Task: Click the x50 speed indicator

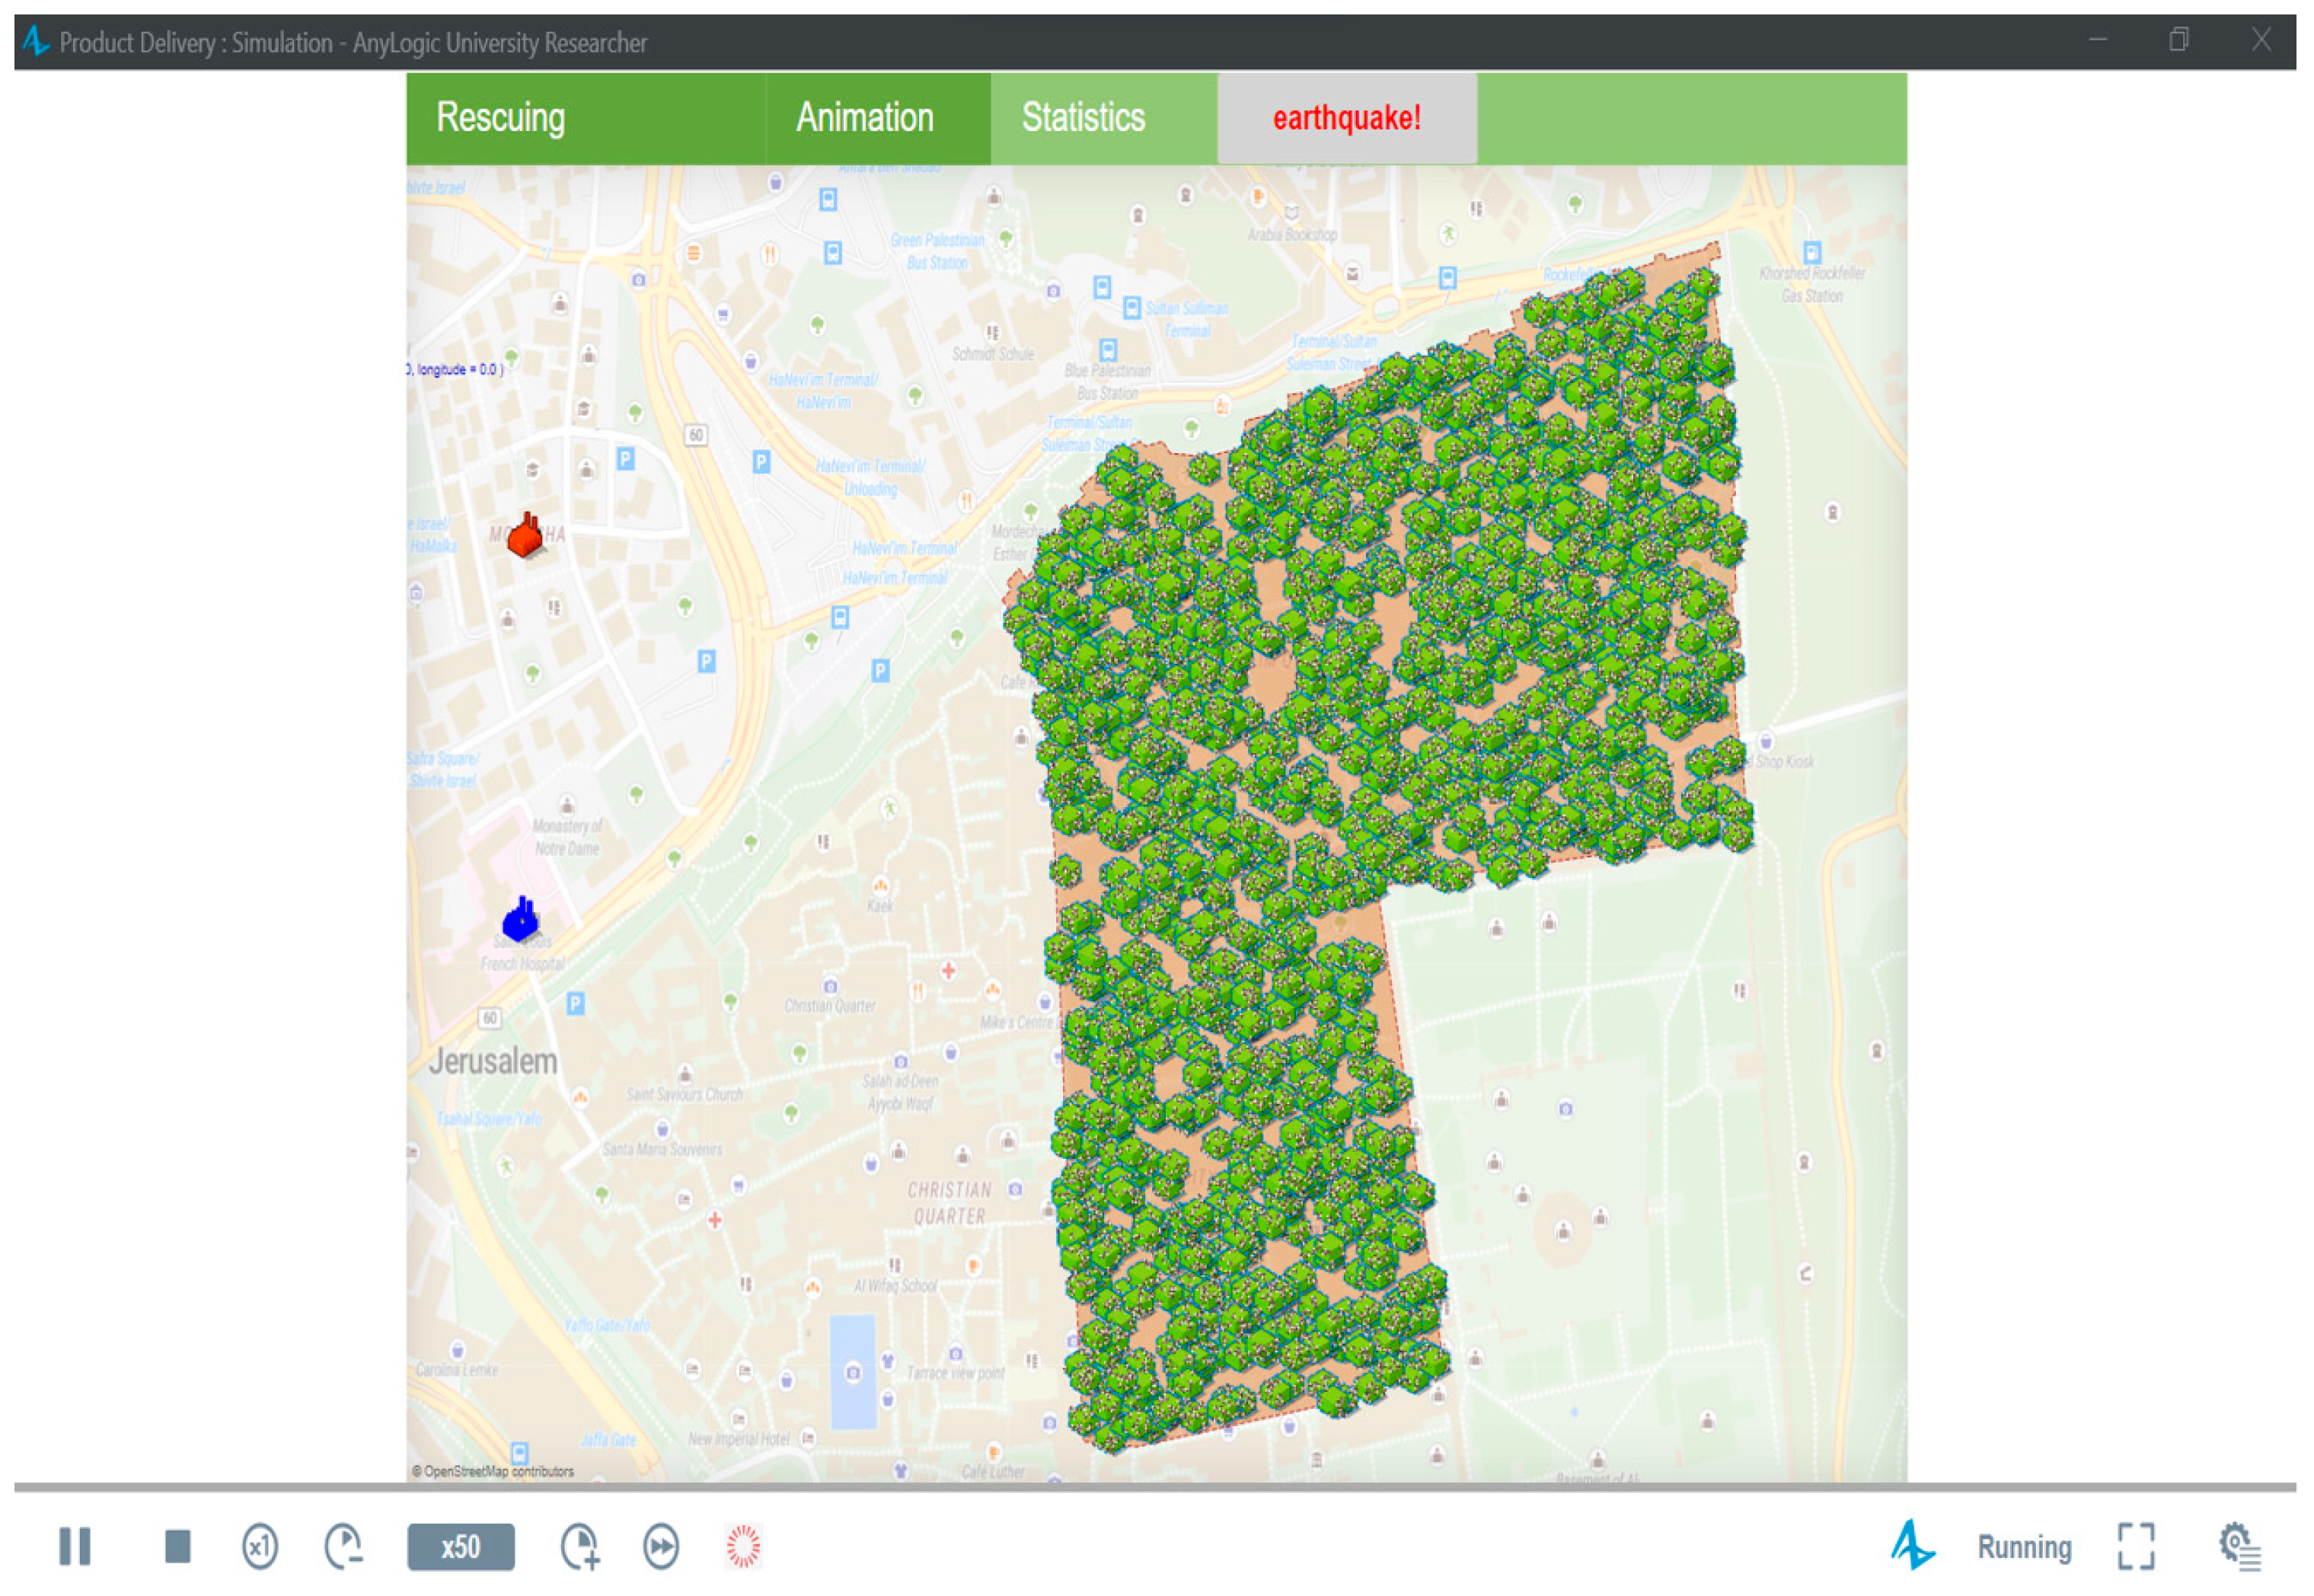Action: coord(460,1547)
